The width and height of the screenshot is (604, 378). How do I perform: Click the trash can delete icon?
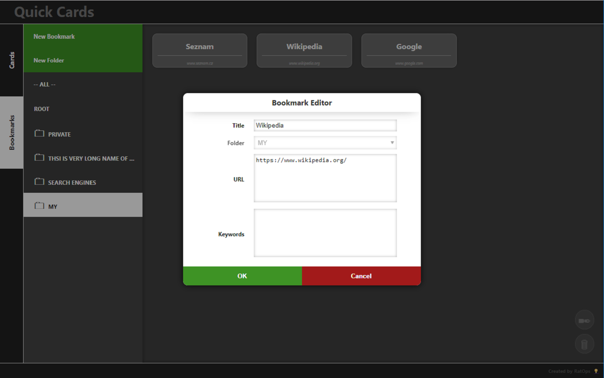coord(584,344)
